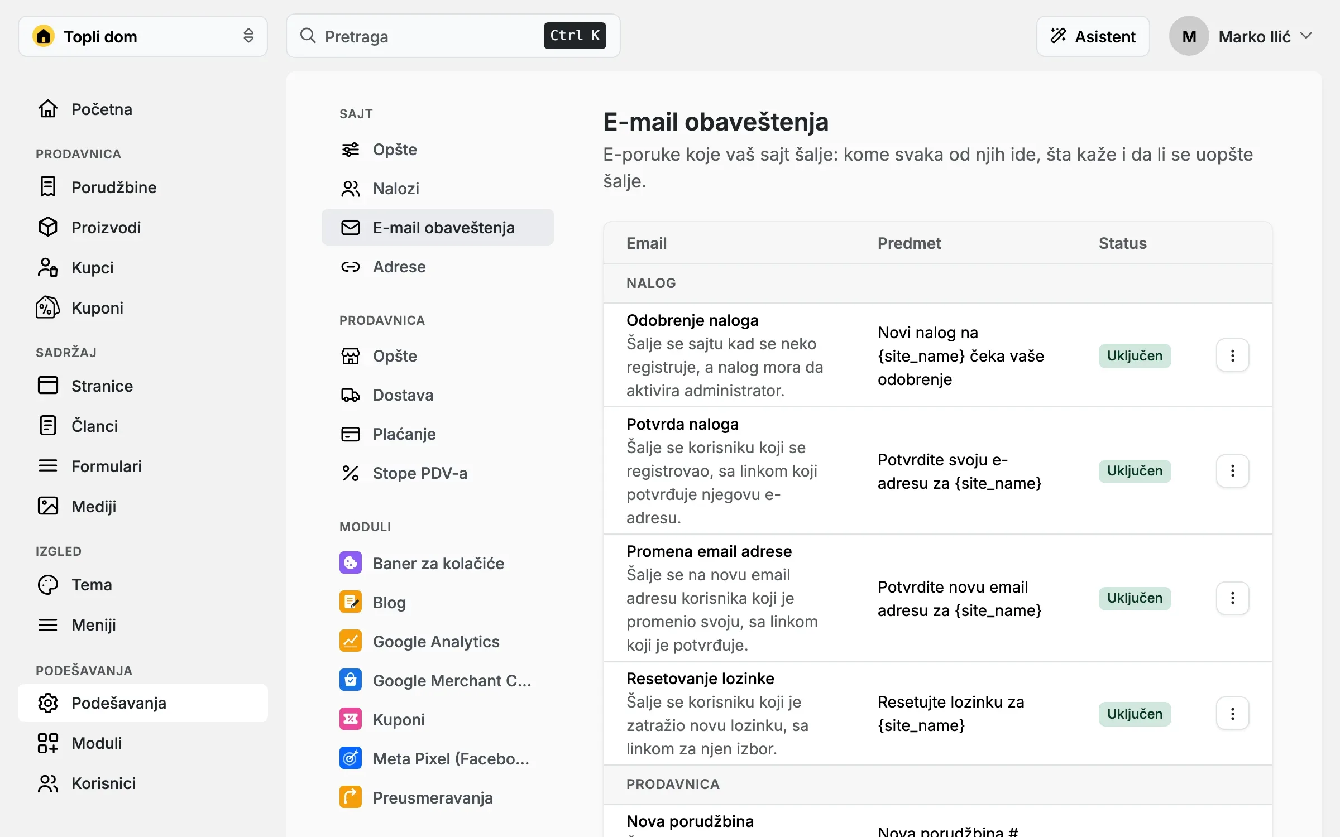Click the Kuponi module entry
The image size is (1340, 837).
click(x=438, y=720)
